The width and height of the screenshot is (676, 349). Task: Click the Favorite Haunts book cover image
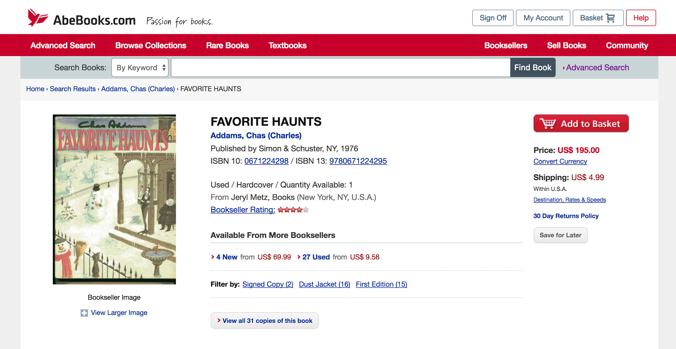(x=114, y=199)
